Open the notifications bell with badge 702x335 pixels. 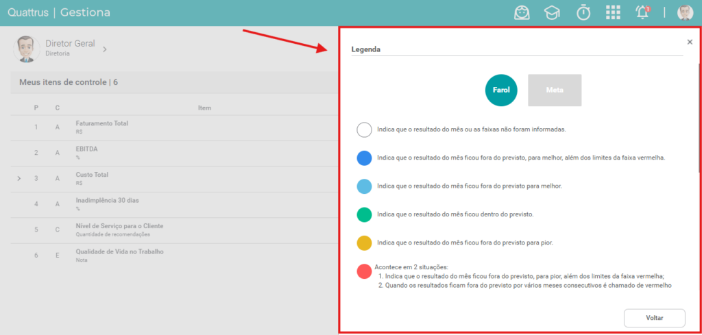(642, 13)
